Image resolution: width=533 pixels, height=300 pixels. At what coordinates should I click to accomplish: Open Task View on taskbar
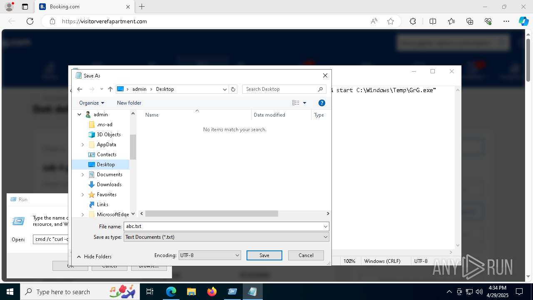[x=150, y=292]
